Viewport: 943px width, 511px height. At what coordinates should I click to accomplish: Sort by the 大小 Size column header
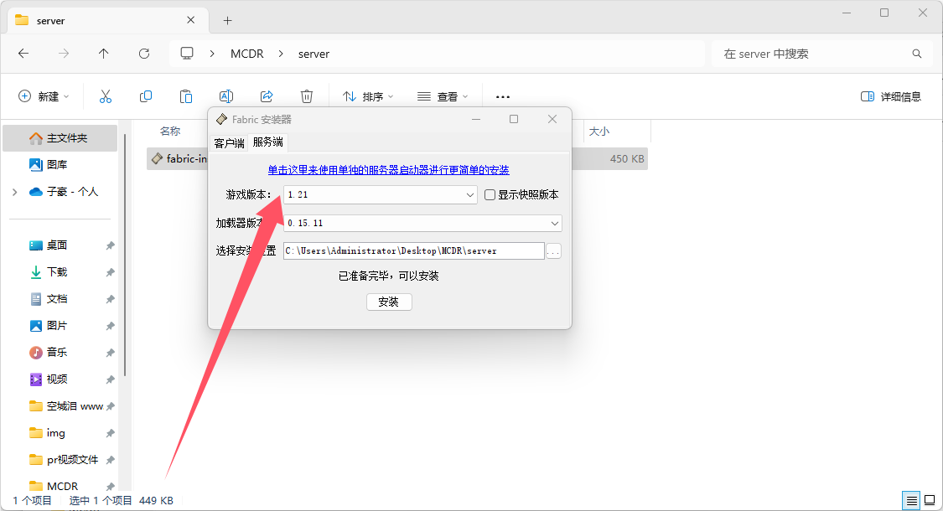point(599,131)
